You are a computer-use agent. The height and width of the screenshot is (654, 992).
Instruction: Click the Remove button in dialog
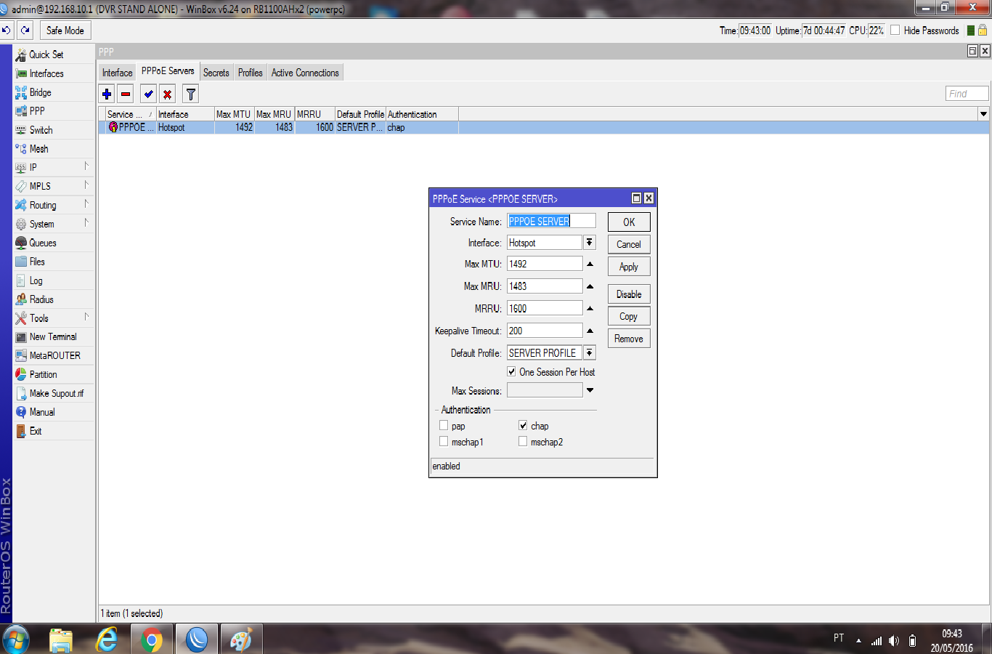629,339
